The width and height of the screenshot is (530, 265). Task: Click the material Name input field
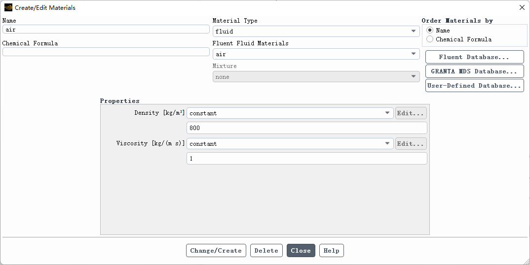click(106, 30)
